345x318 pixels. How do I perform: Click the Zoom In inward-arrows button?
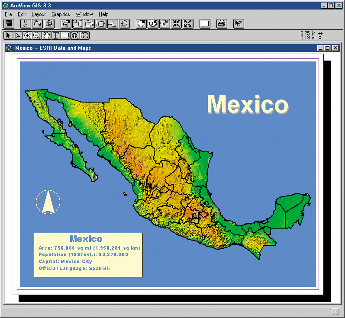176,23
